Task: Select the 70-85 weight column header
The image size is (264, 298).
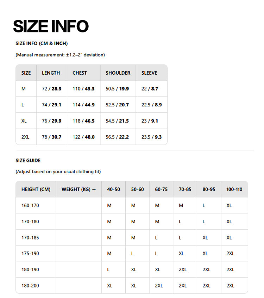Action: point(185,190)
